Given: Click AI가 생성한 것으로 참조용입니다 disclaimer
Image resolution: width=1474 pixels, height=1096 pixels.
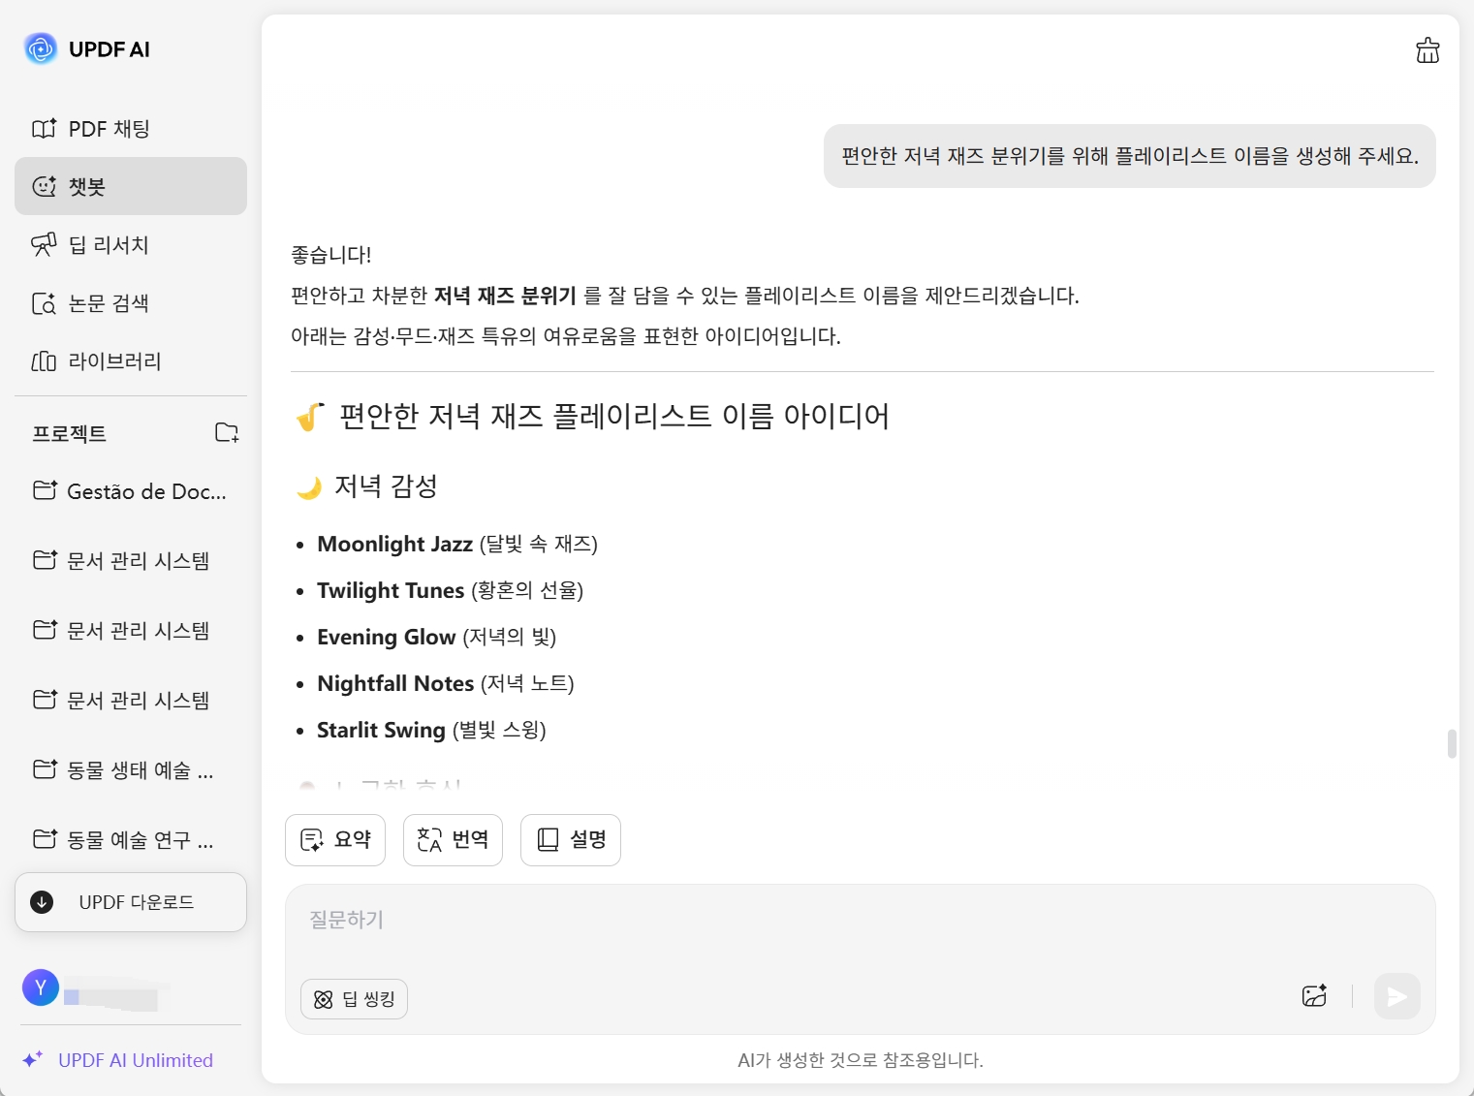Looking at the screenshot, I should (x=861, y=1060).
